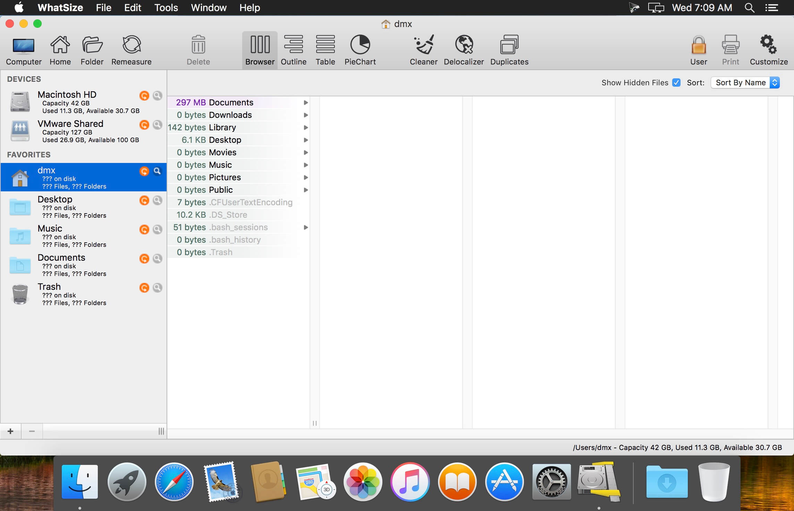
Task: Click magnifier icon on Music favorite
Action: pos(158,229)
